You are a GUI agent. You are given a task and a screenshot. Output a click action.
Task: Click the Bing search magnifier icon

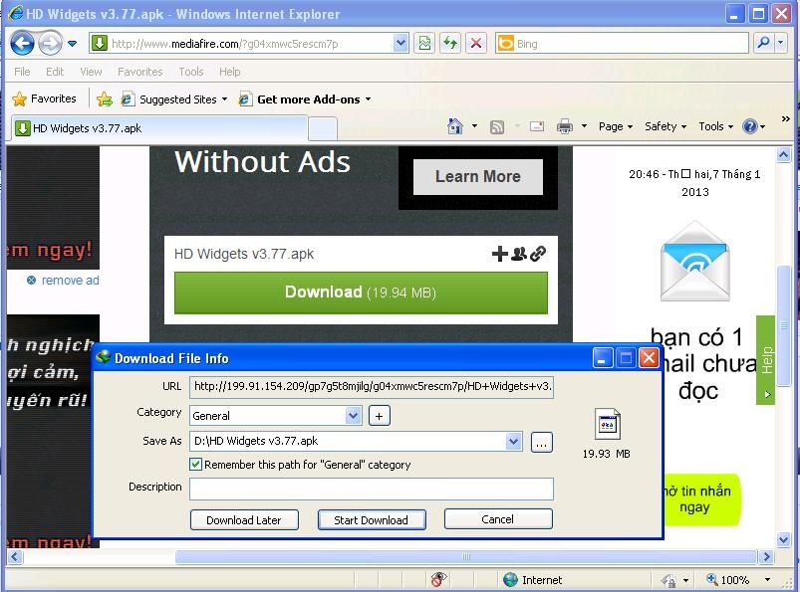tap(763, 43)
